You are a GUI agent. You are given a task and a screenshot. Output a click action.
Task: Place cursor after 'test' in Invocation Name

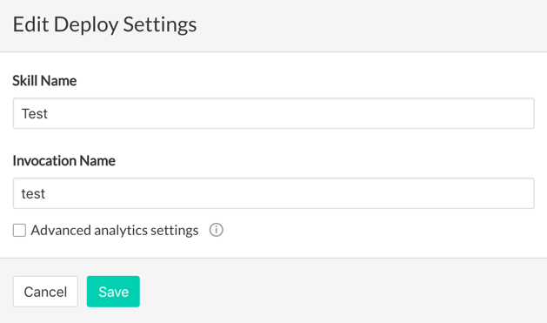(x=46, y=194)
